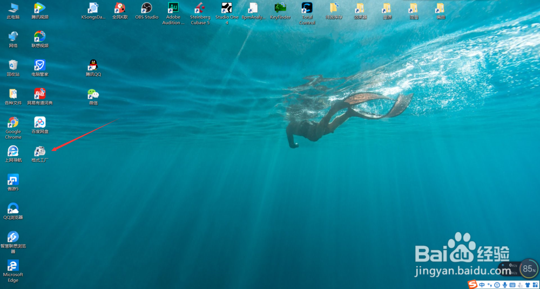
Task: Open KeyFinder shortcut
Action: point(280,11)
